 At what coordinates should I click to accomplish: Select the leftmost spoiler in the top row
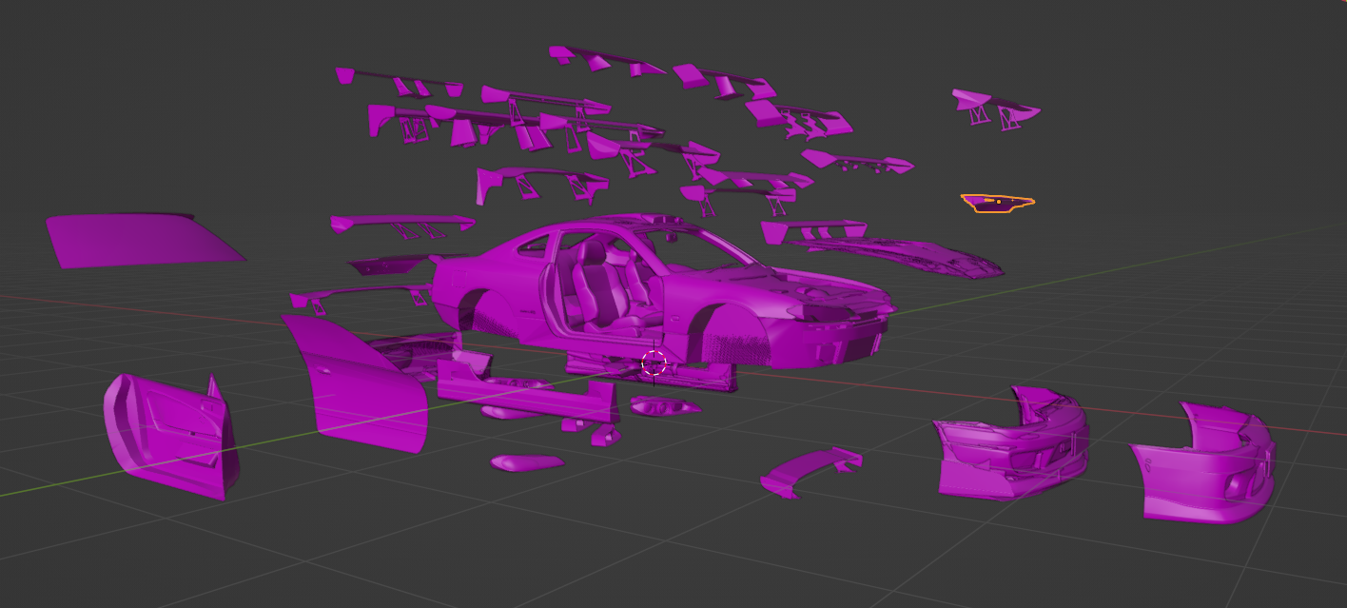(x=400, y=81)
